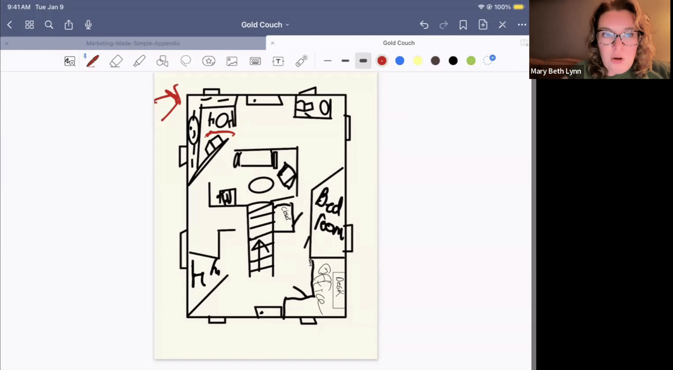Go back to the documents library
Image resolution: width=673 pixels, height=370 pixels.
click(10, 25)
